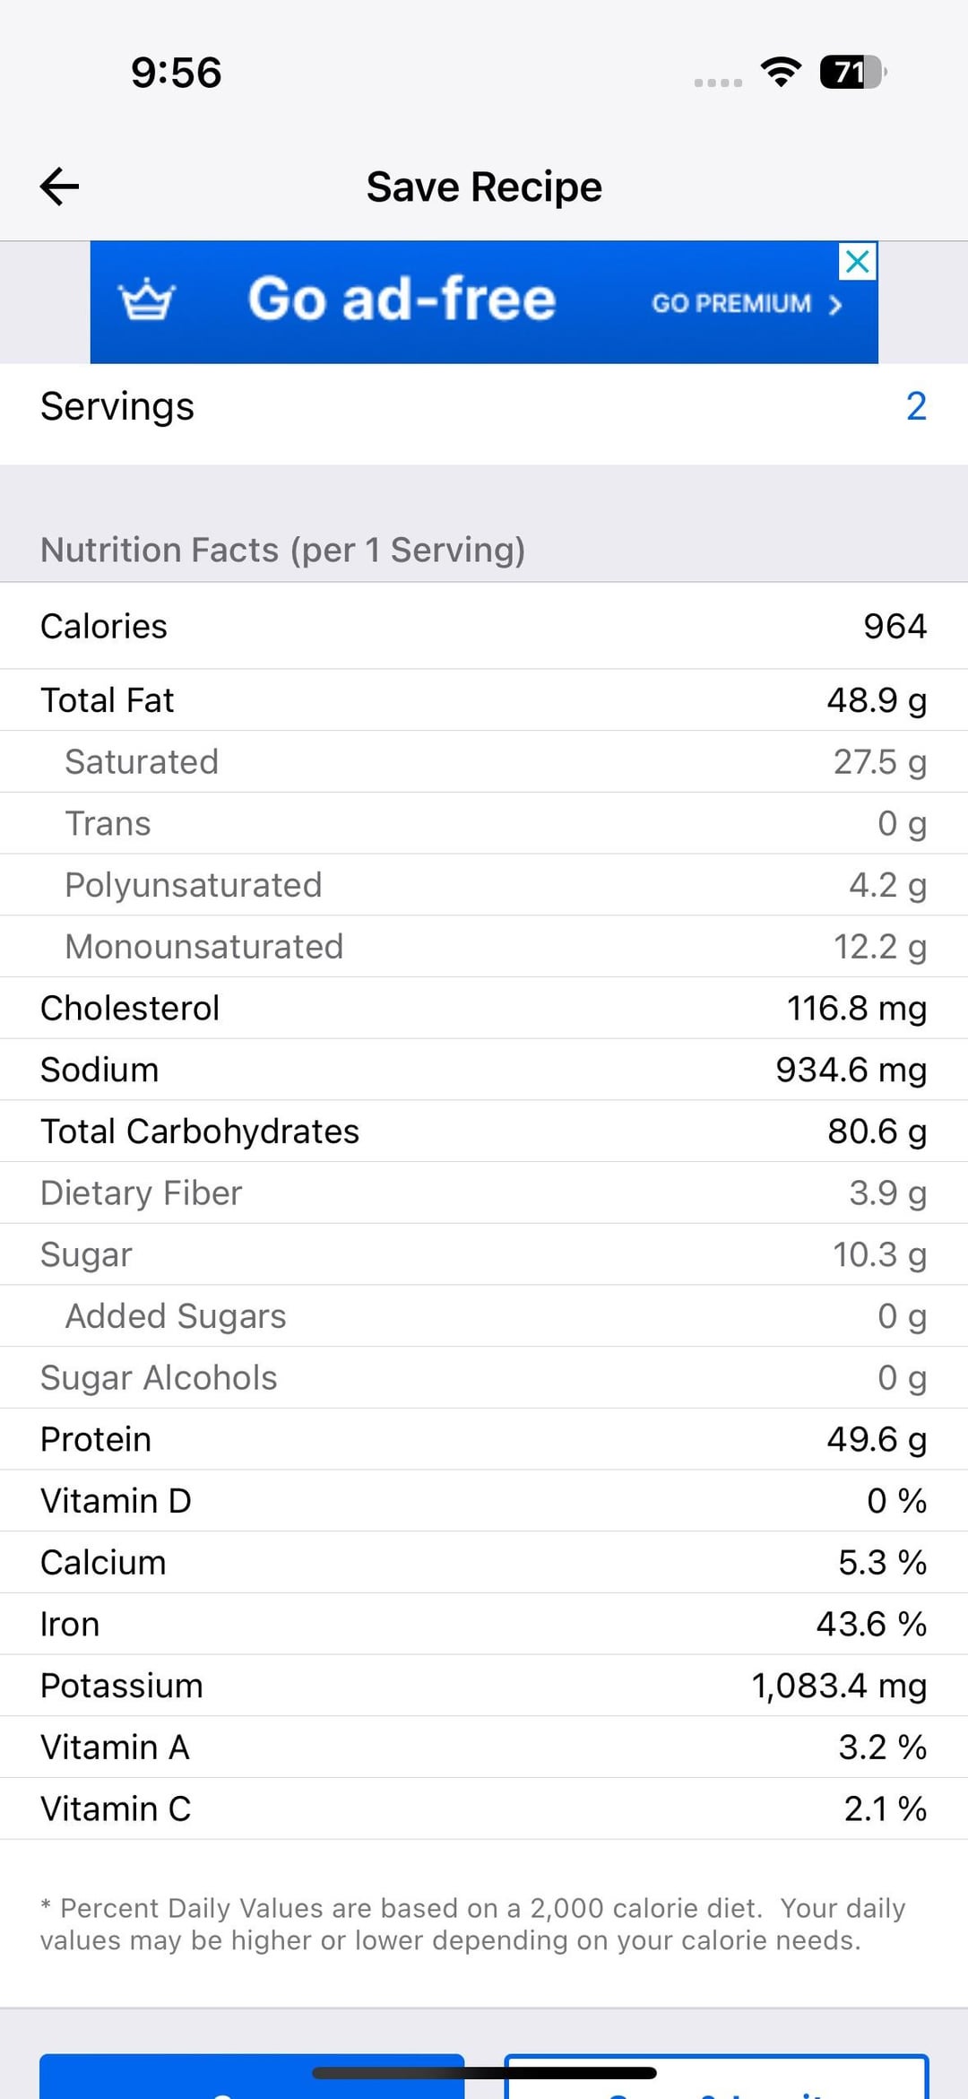The height and width of the screenshot is (2099, 968).
Task: Tap the Save Recipe title
Action: [x=484, y=187]
